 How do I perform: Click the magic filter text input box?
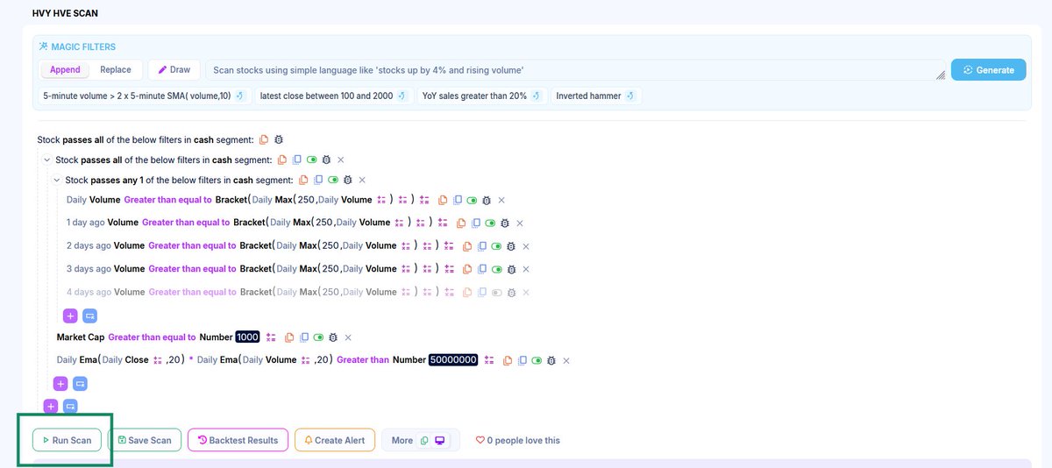pos(574,70)
